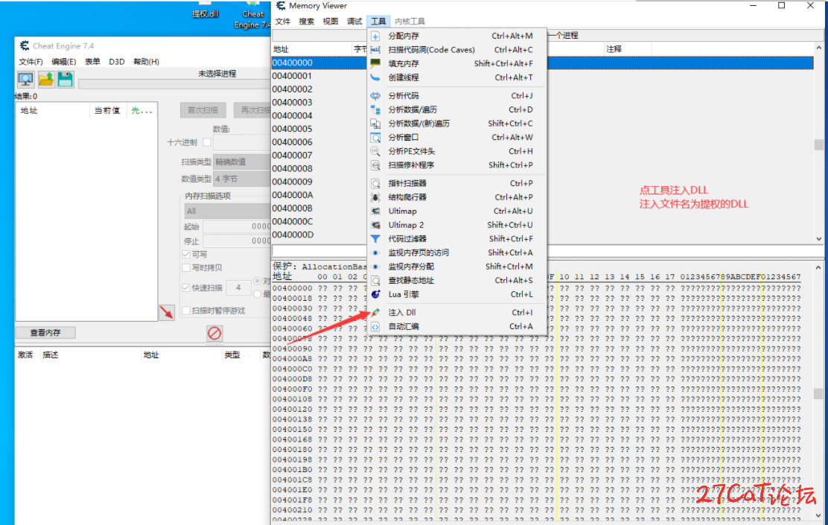The width and height of the screenshot is (828, 525).
Task: Click the 首次扫描 button
Action: tap(203, 110)
